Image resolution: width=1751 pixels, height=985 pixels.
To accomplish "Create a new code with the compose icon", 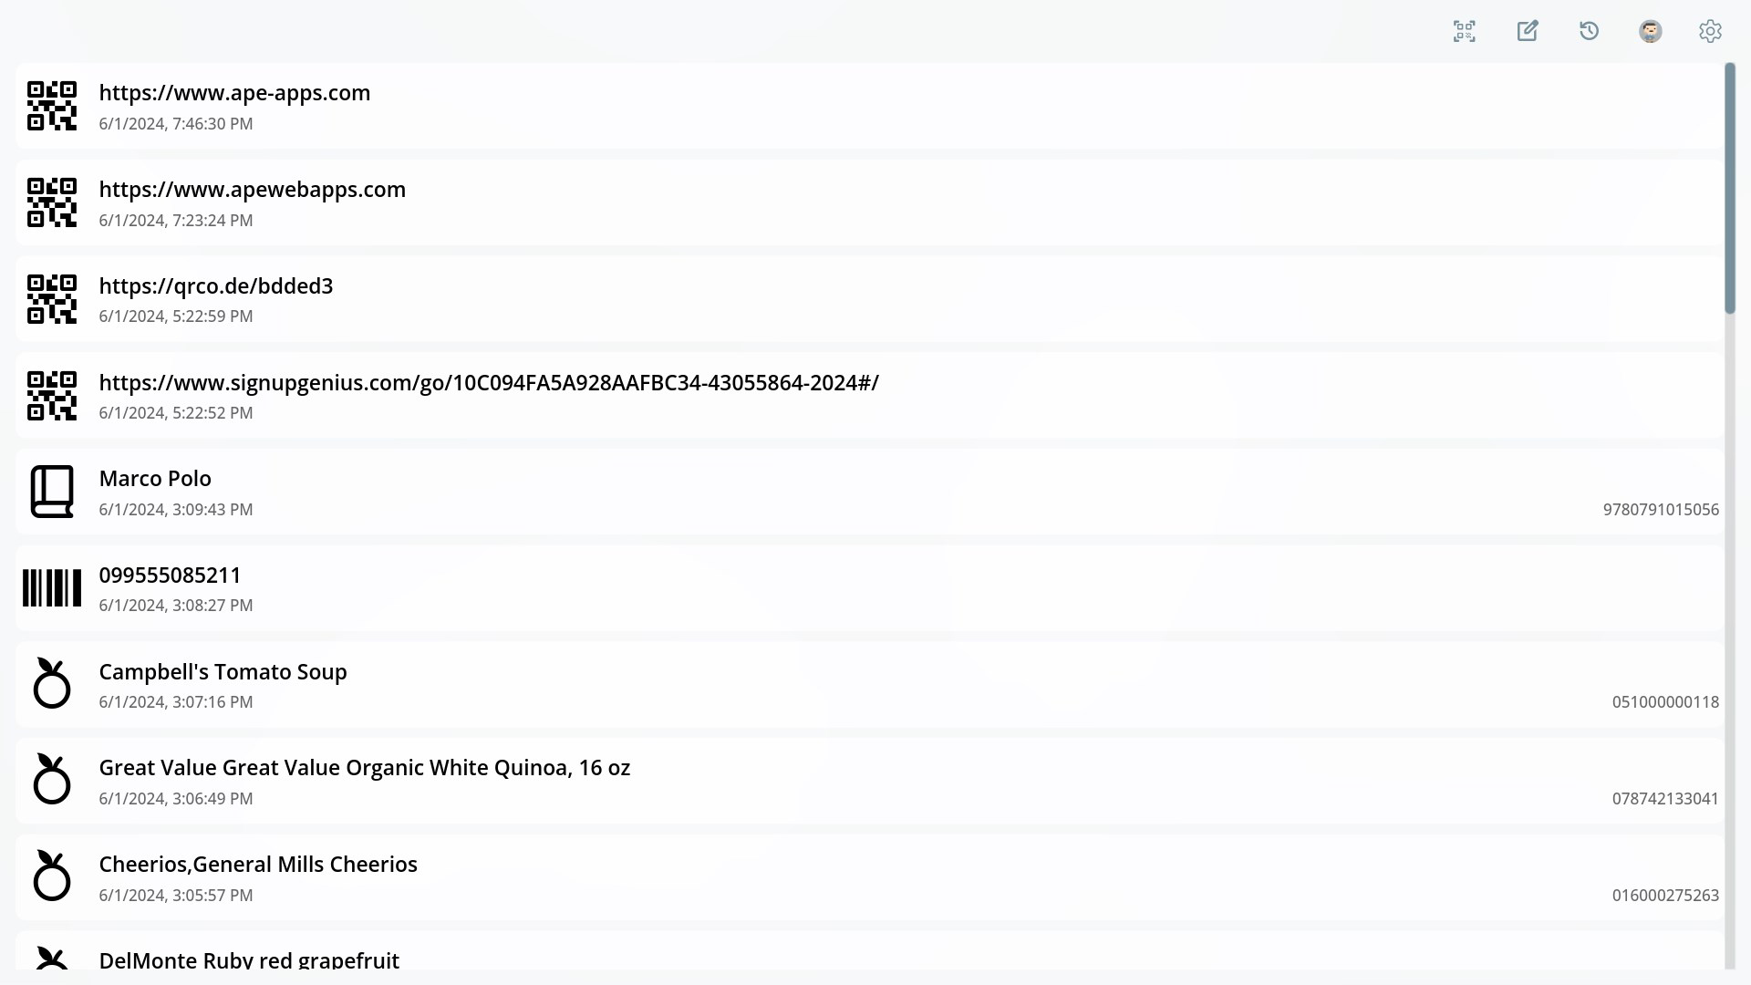I will click(1527, 30).
